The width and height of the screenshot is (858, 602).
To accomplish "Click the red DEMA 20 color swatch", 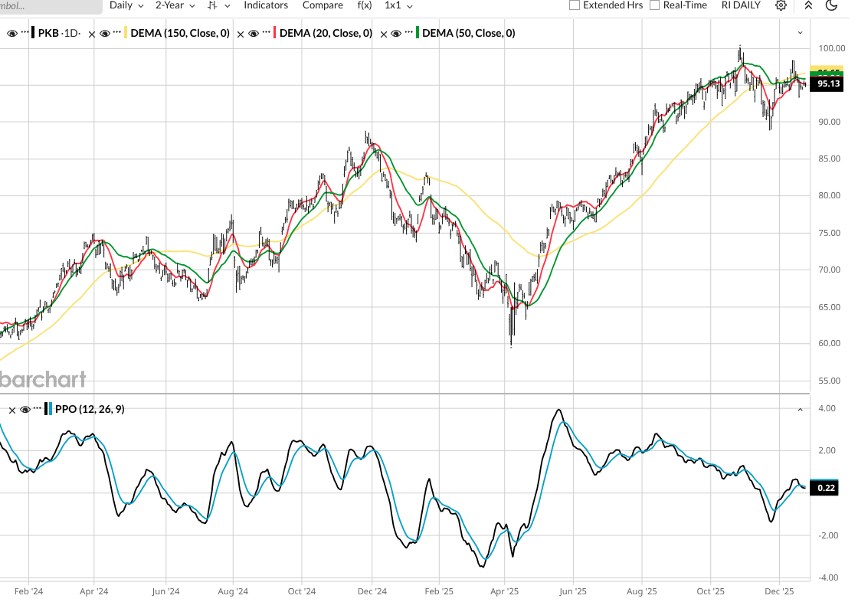I will (274, 33).
